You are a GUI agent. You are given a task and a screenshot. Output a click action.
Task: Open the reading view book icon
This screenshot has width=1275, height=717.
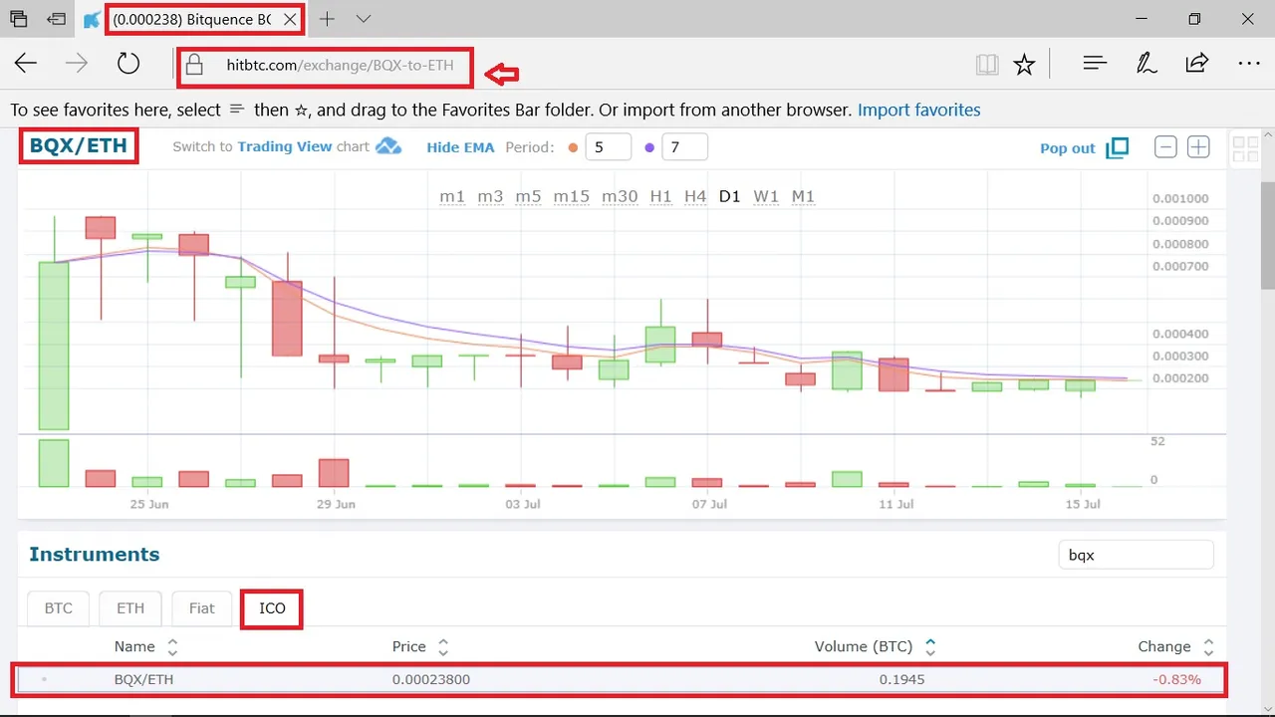(x=986, y=65)
